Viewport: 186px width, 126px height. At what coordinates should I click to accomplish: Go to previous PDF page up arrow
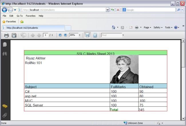coord(33,35)
